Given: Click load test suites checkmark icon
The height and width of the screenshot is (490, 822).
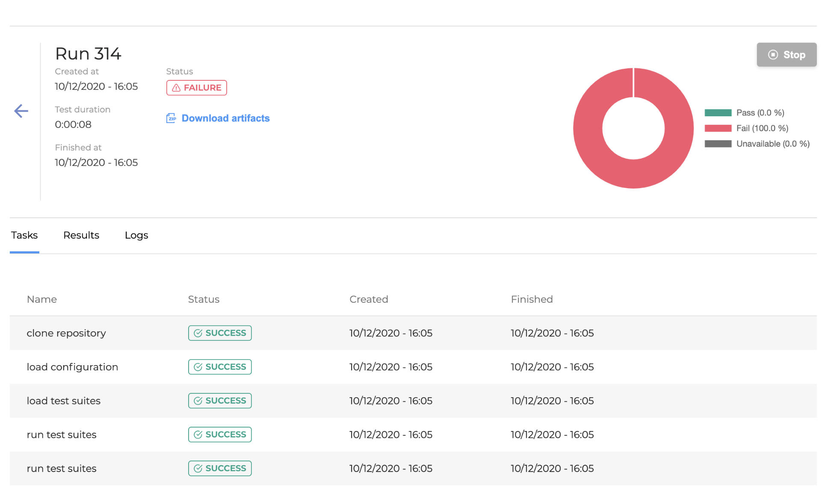Looking at the screenshot, I should click(x=198, y=401).
